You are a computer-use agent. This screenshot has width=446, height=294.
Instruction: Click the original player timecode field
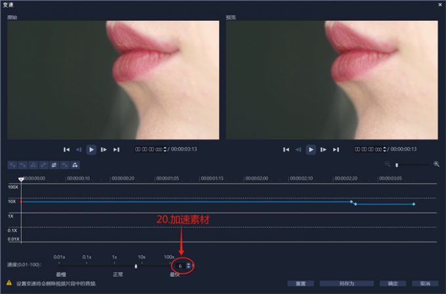[x=148, y=149]
